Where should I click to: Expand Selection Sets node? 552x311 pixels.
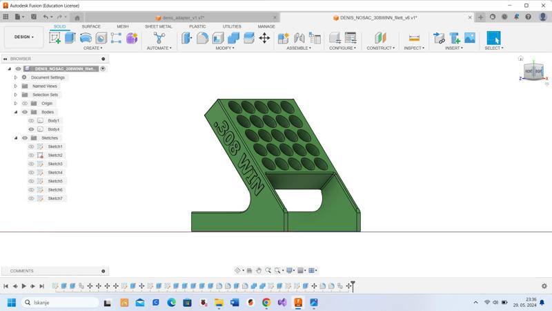15,95
